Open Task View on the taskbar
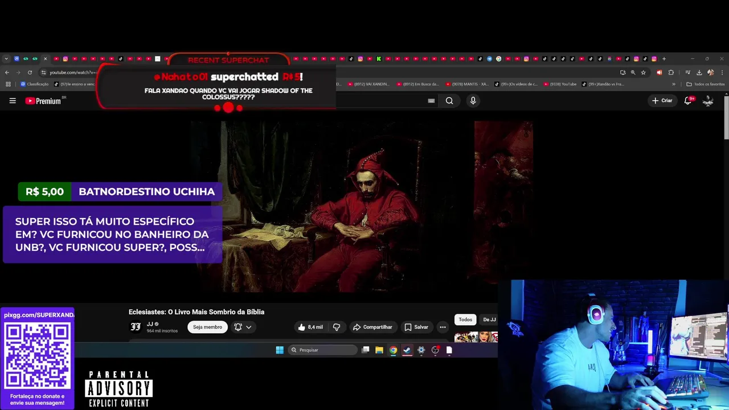This screenshot has height=410, width=729. point(366,350)
